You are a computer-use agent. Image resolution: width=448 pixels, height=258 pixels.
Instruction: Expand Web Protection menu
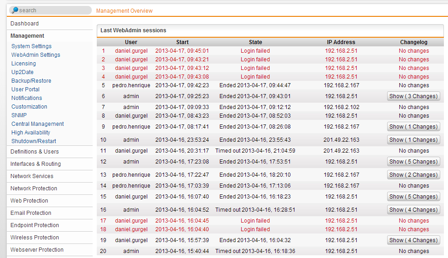29,201
